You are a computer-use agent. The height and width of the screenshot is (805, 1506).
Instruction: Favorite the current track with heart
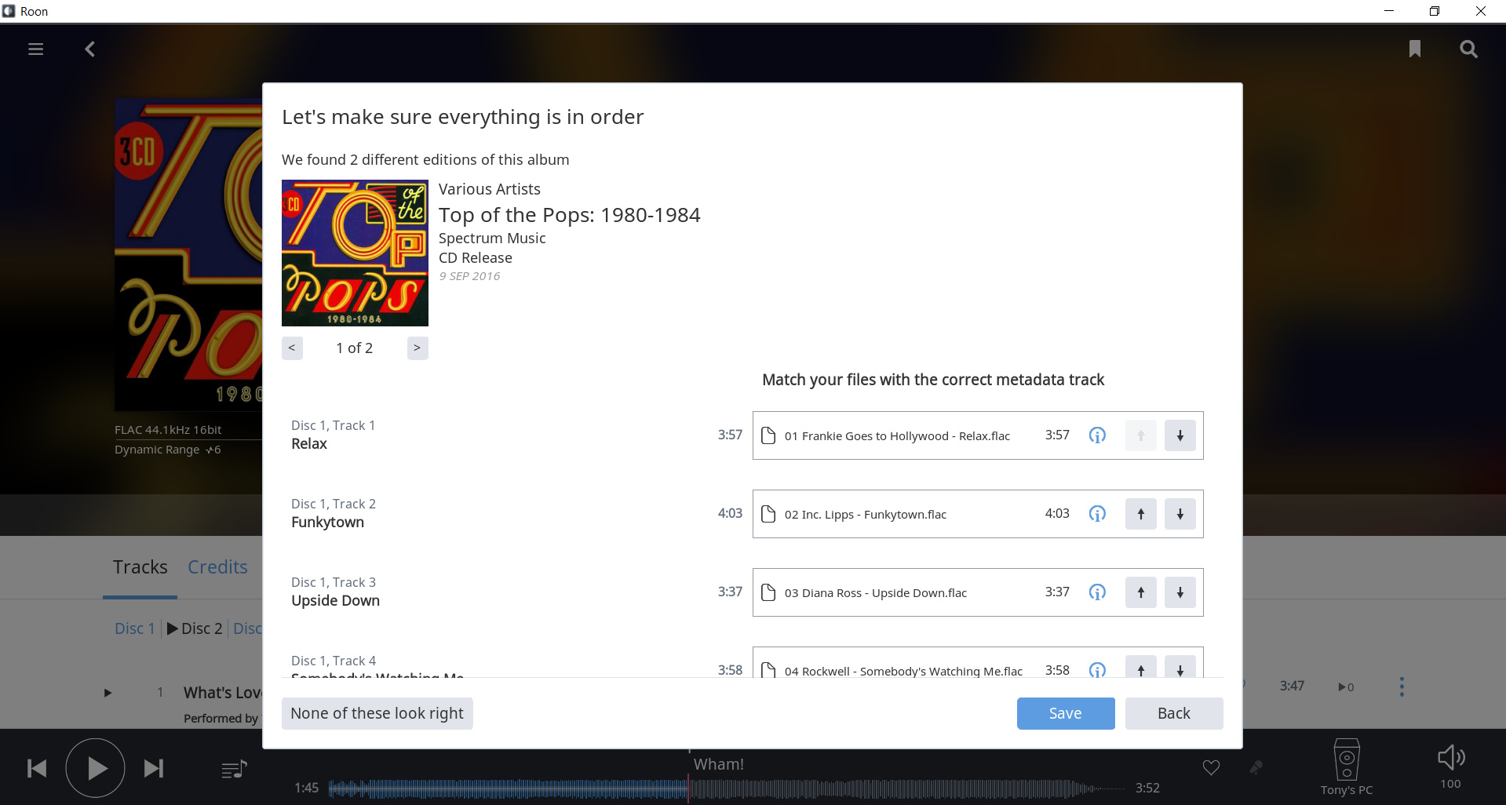point(1211,767)
